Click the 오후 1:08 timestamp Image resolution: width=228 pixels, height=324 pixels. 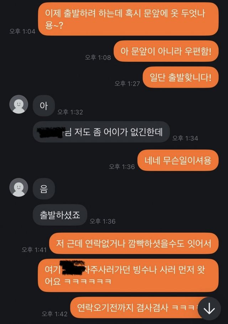tap(98, 57)
